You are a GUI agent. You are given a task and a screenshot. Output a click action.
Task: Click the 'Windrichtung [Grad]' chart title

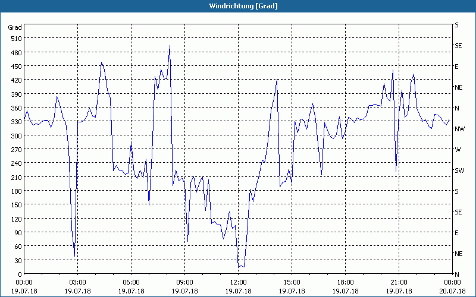pyautogui.click(x=243, y=6)
